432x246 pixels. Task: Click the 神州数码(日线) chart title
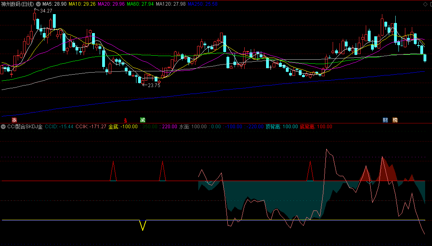(x=18, y=4)
